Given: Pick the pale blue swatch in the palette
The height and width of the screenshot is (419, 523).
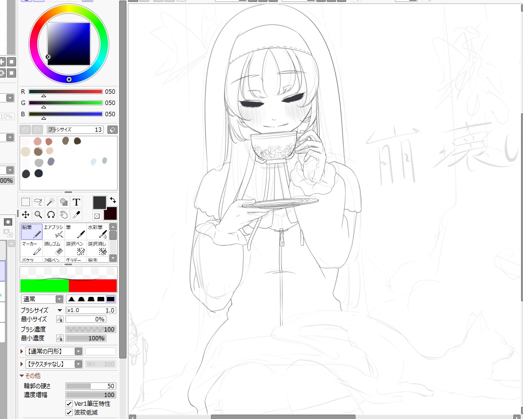Looking at the screenshot, I should 94,162.
